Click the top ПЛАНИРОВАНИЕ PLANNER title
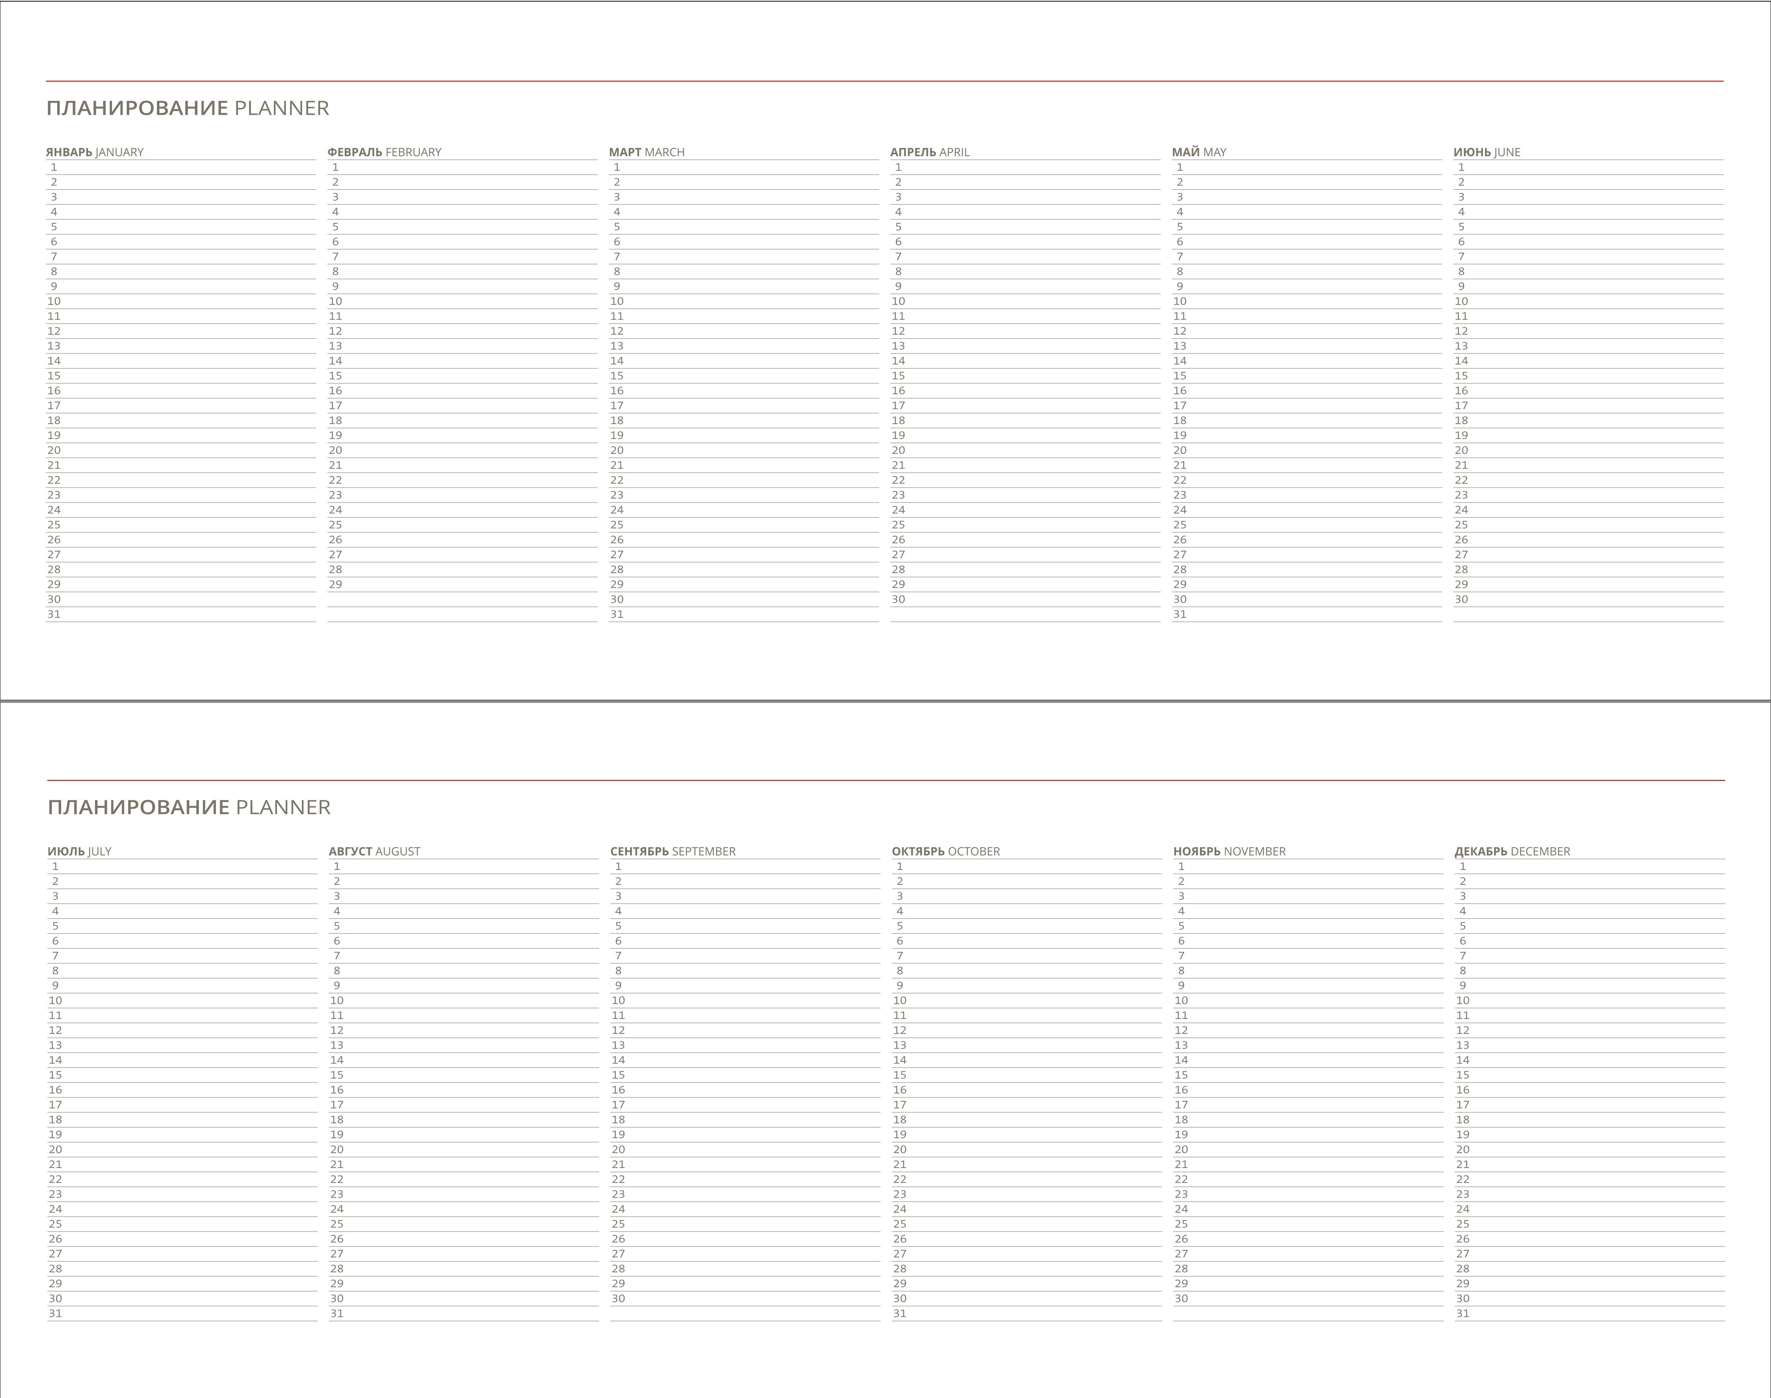Image resolution: width=1771 pixels, height=1398 pixels. (x=187, y=108)
